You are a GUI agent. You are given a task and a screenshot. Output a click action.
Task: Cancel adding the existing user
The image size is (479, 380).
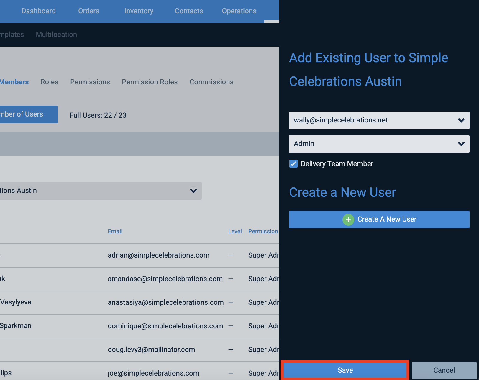(x=444, y=370)
